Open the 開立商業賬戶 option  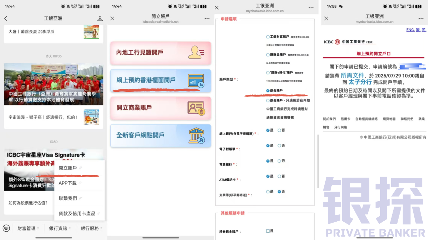[161, 108]
